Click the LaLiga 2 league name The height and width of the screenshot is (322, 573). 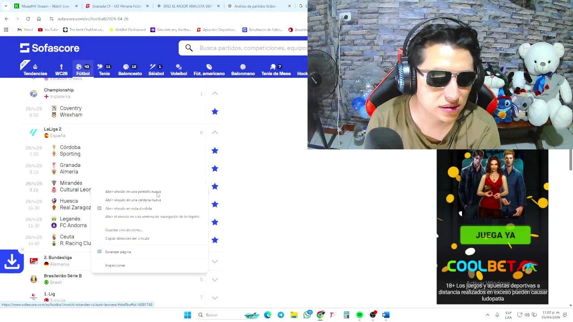coord(53,129)
